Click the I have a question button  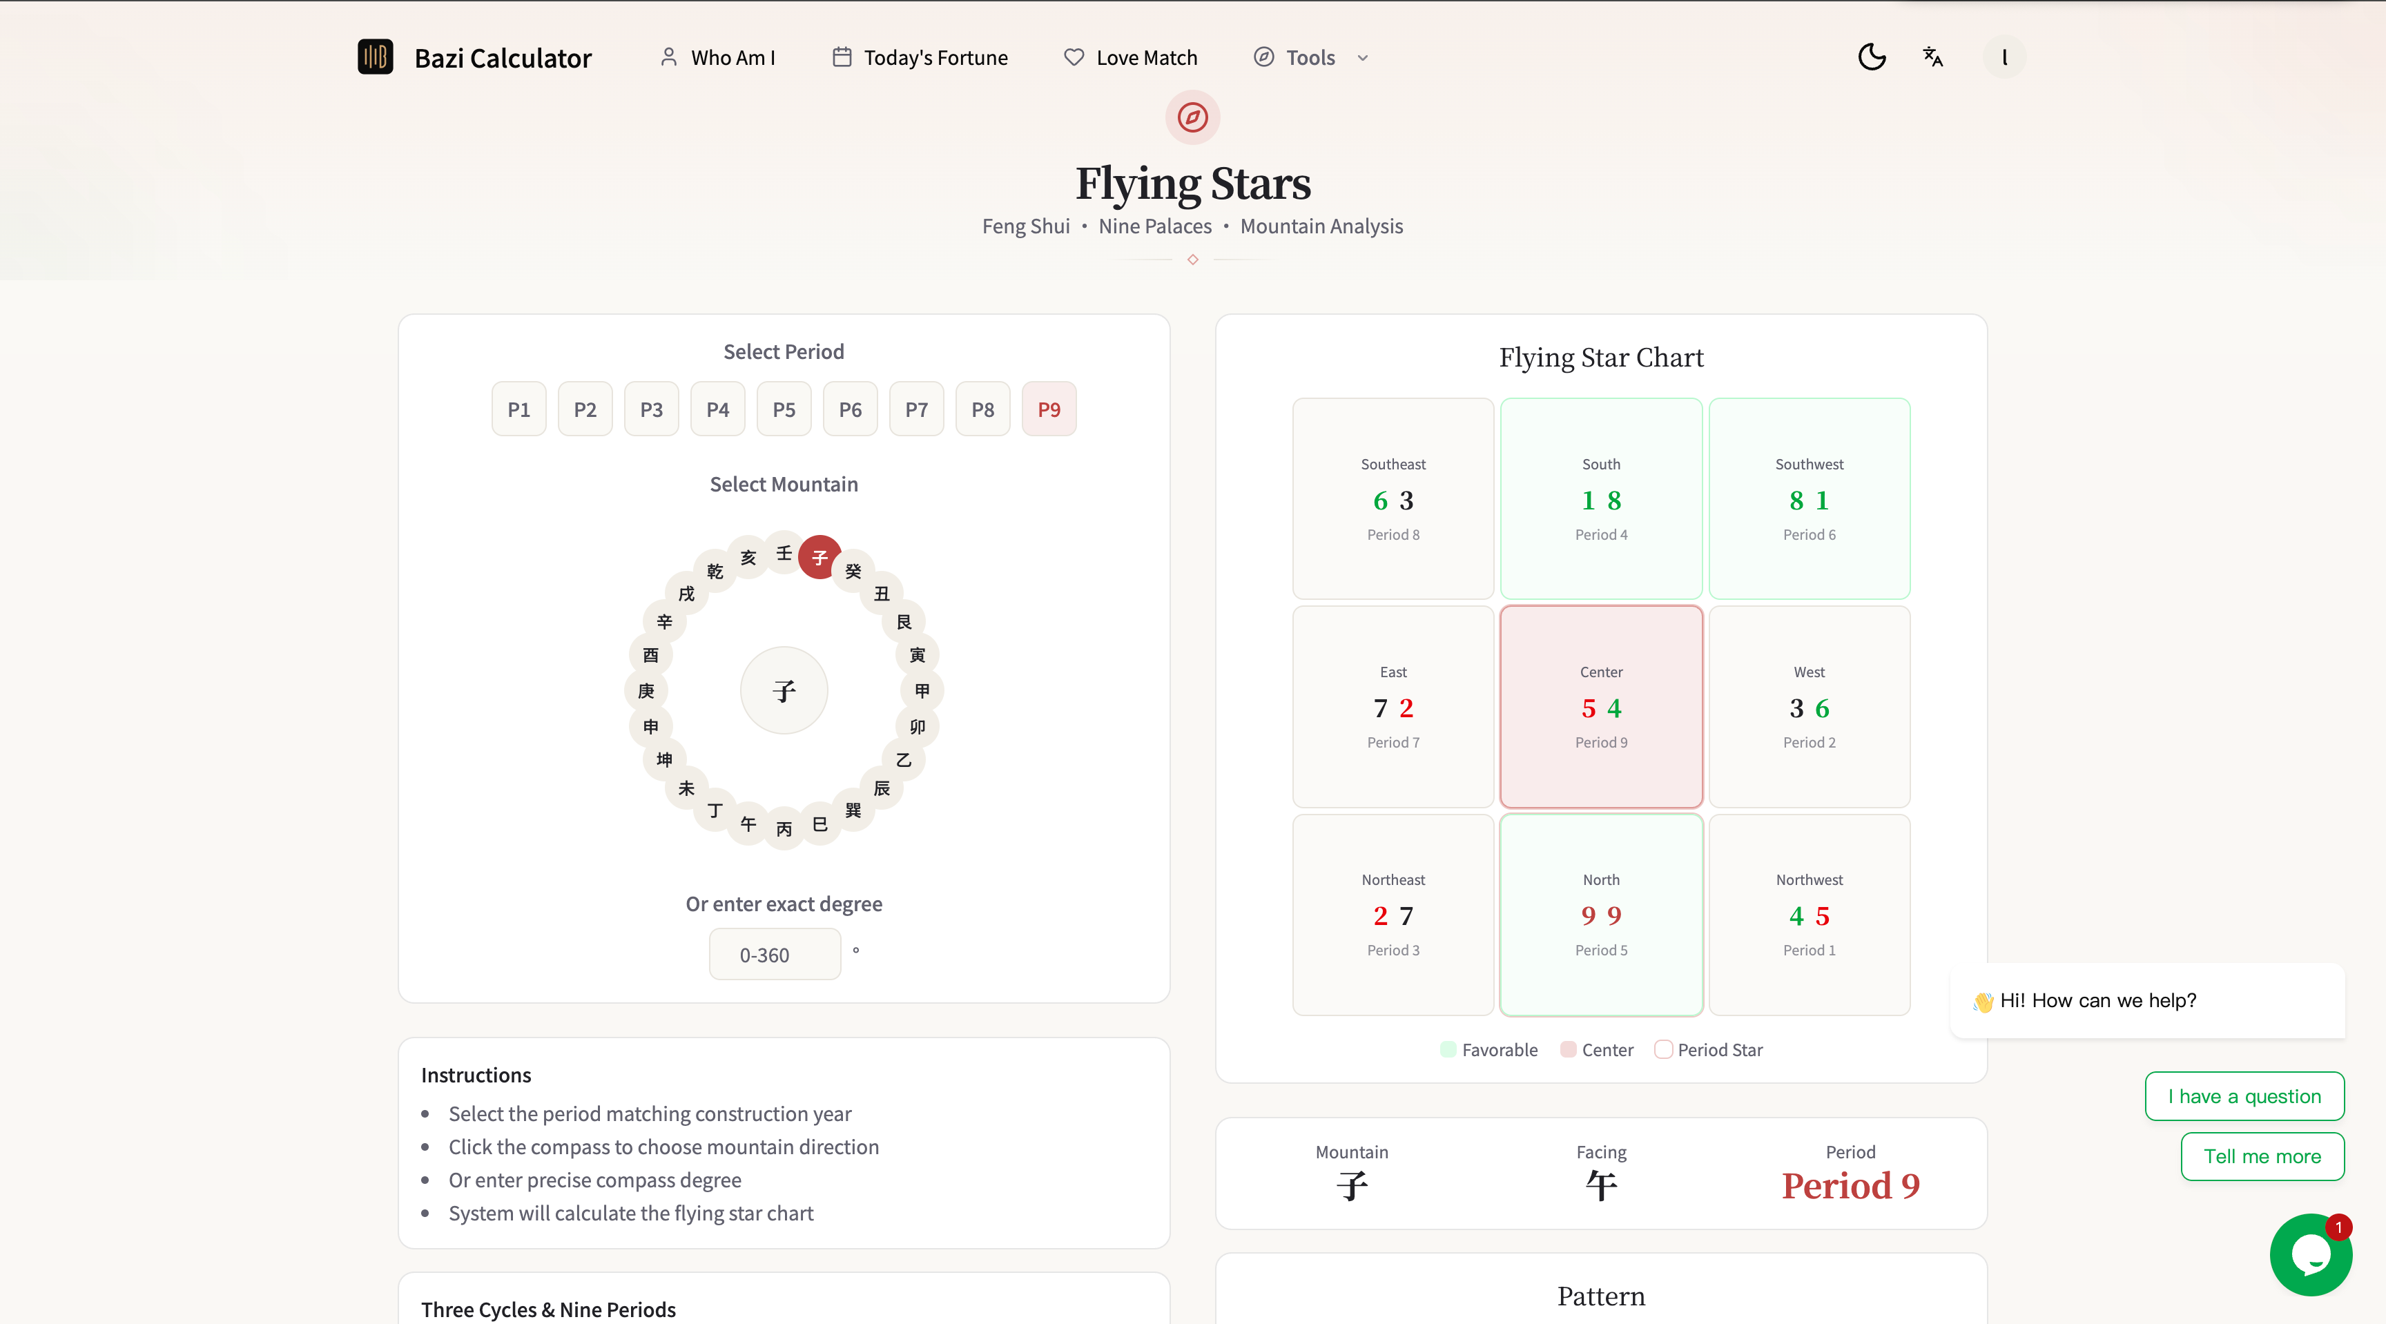tap(2244, 1096)
